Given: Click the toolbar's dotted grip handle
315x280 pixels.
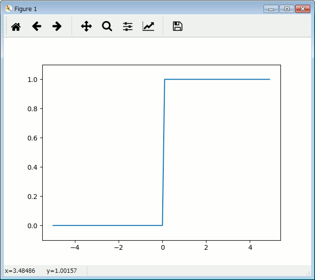Looking at the screenshot, I should (x=6, y=26).
